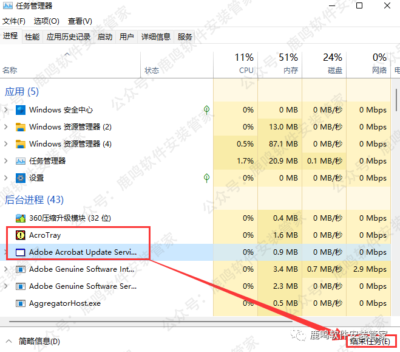The image size is (400, 352).
Task: Click the 任务管理器 process icon
Action: point(21,161)
